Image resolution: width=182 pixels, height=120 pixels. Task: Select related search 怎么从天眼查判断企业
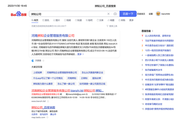[92, 73]
